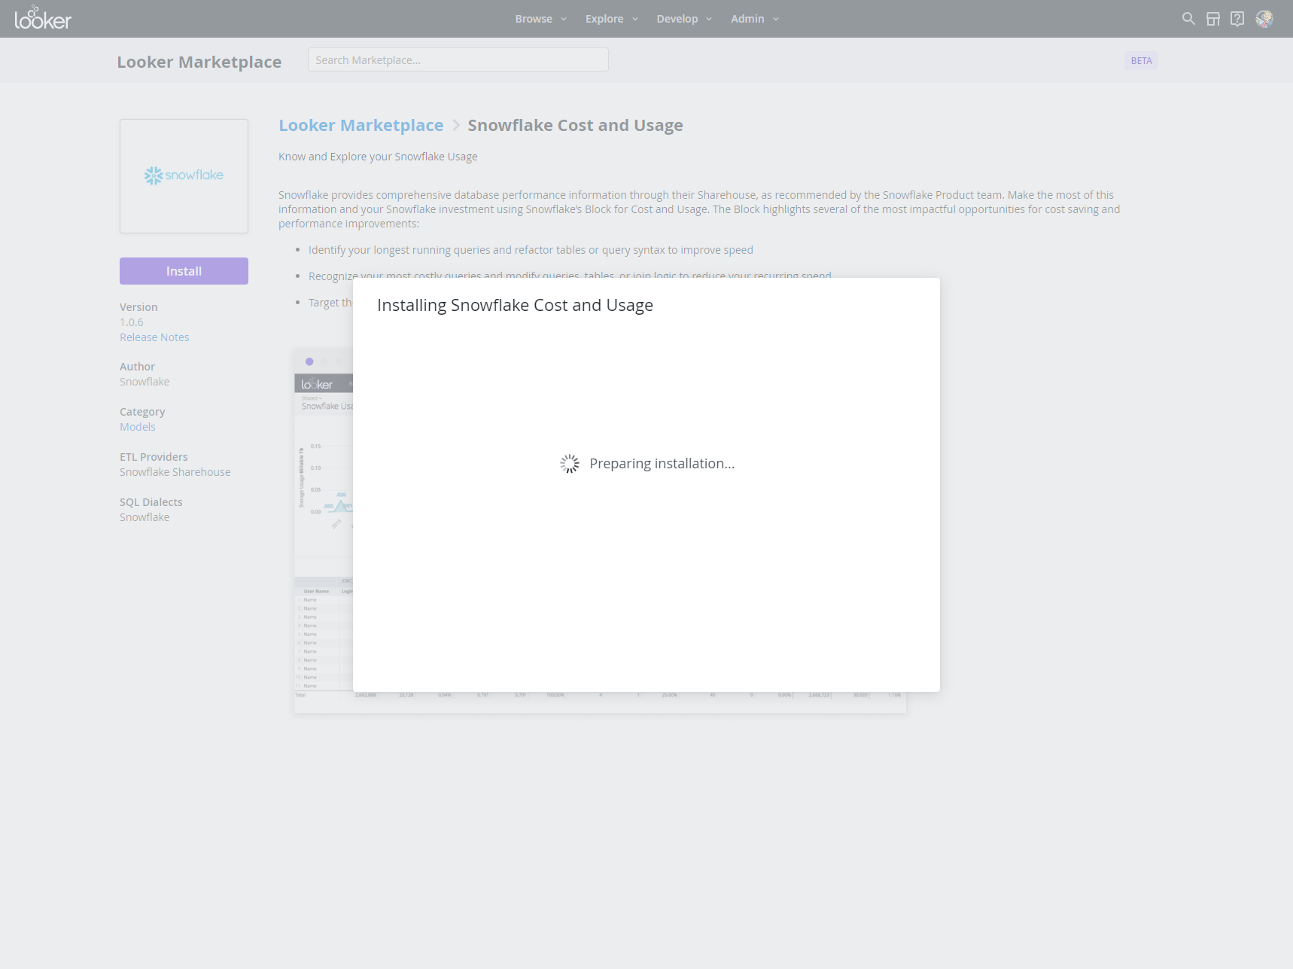This screenshot has height=969, width=1293.
Task: Go to Looker Marketplace breadcrumb link
Action: (x=361, y=125)
